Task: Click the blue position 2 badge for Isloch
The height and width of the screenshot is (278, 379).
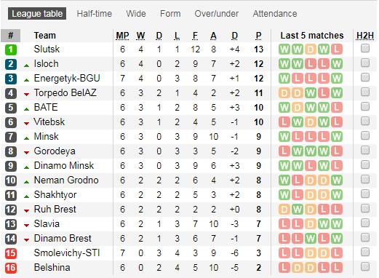Action: coord(11,64)
